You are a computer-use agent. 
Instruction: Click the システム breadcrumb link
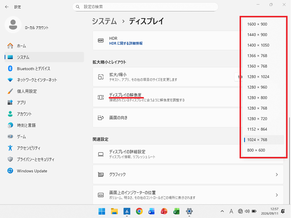105,21
